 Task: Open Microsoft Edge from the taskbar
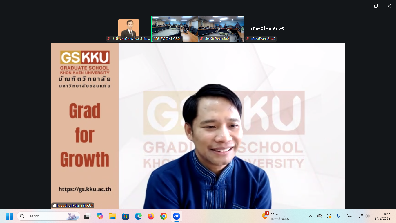click(138, 216)
